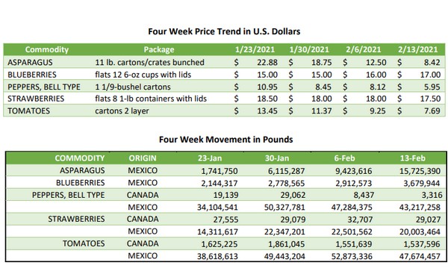The width and height of the screenshot is (448, 277).
Task: Click the Four Week Price Trend title
Action: (224, 31)
